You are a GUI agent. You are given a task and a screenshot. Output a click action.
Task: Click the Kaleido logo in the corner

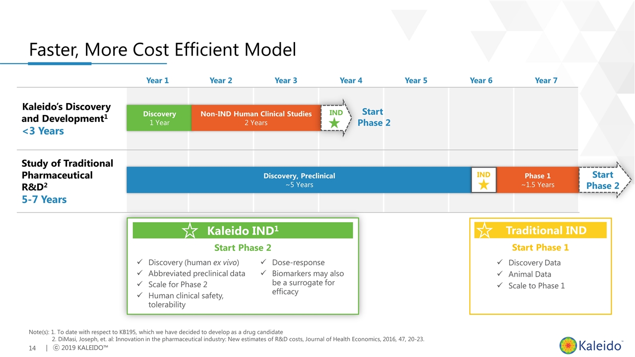[x=591, y=345]
